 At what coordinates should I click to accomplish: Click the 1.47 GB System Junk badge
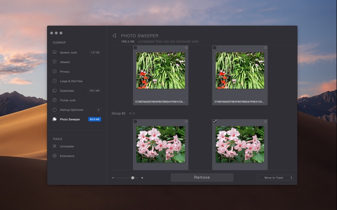(x=95, y=52)
